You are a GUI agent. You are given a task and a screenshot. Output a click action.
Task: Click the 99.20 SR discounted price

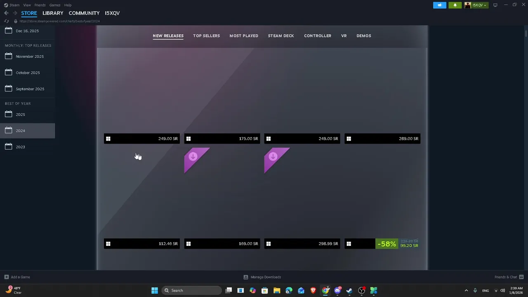pyautogui.click(x=409, y=245)
